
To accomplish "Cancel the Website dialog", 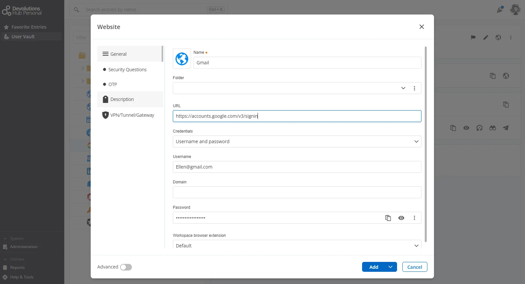I will click(415, 267).
